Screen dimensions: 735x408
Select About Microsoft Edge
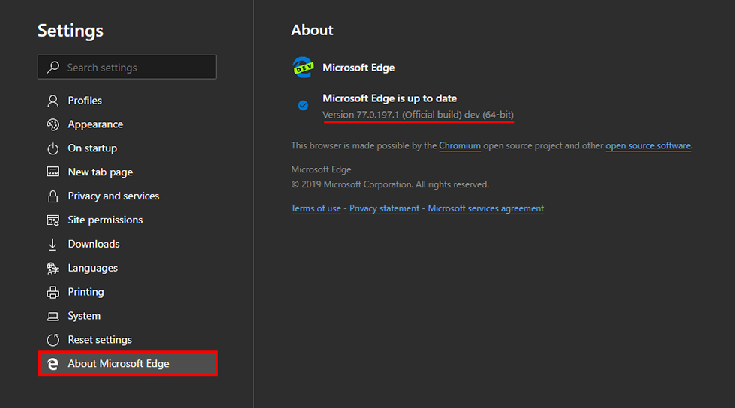[128, 364]
